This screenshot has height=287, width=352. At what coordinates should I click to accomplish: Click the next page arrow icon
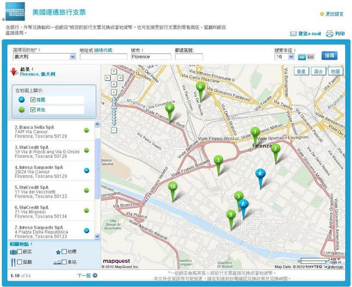tap(95, 275)
